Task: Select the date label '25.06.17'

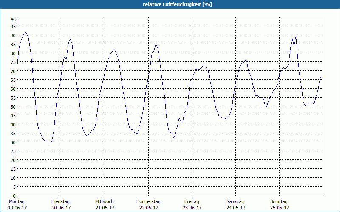Action: coord(279,208)
